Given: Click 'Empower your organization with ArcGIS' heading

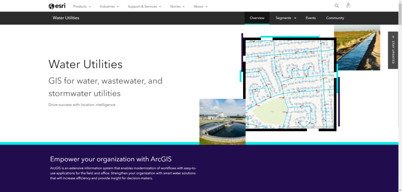Looking at the screenshot, I should [111, 159].
